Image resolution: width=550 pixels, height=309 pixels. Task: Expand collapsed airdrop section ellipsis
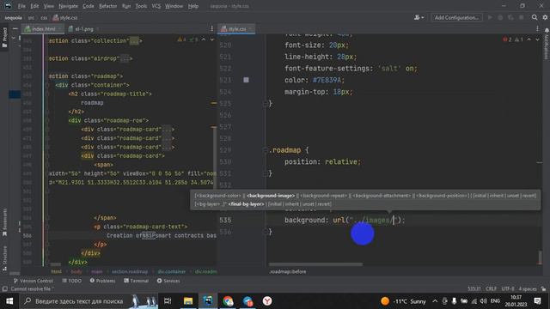tap(125, 58)
